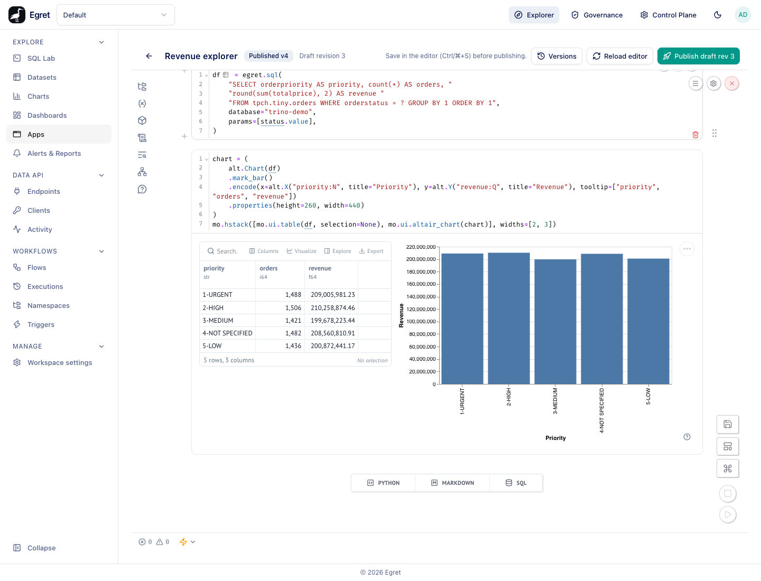Image resolution: width=761 pixels, height=581 pixels.
Task: Click the Versions button
Action: click(557, 56)
